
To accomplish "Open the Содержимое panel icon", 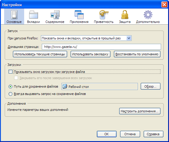I will click(55, 14).
